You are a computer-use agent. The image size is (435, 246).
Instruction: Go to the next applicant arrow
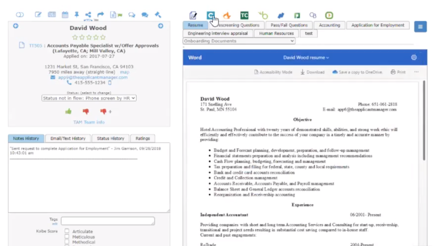pos(160,26)
